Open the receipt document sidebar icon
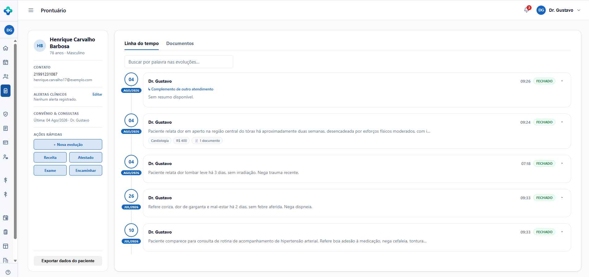 coord(6,128)
